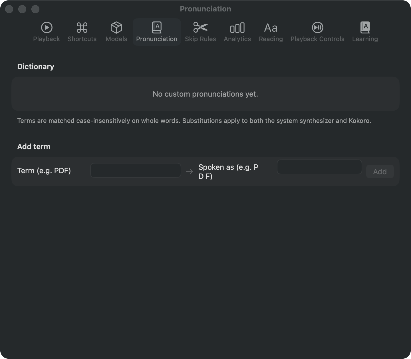Switch to the Shortcuts tab
The width and height of the screenshot is (411, 359).
[x=82, y=32]
